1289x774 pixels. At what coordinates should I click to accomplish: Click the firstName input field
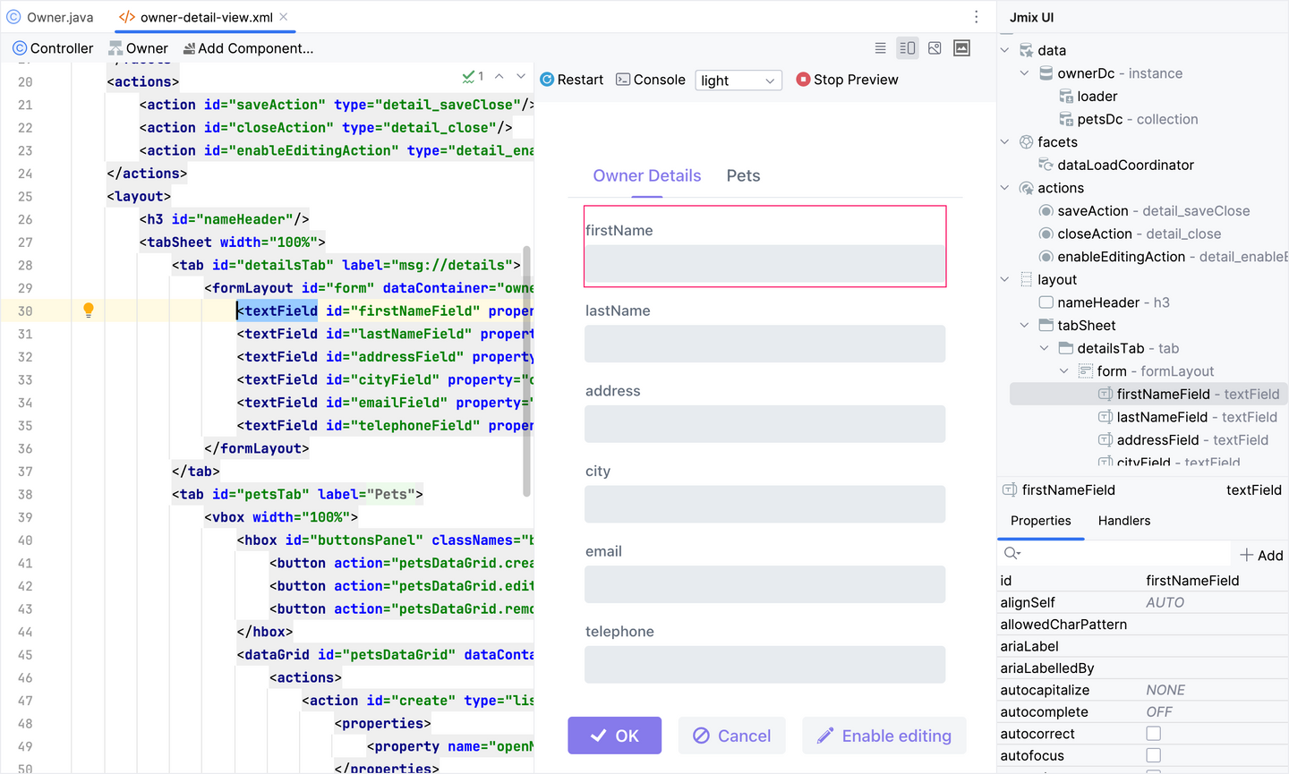pos(764,263)
